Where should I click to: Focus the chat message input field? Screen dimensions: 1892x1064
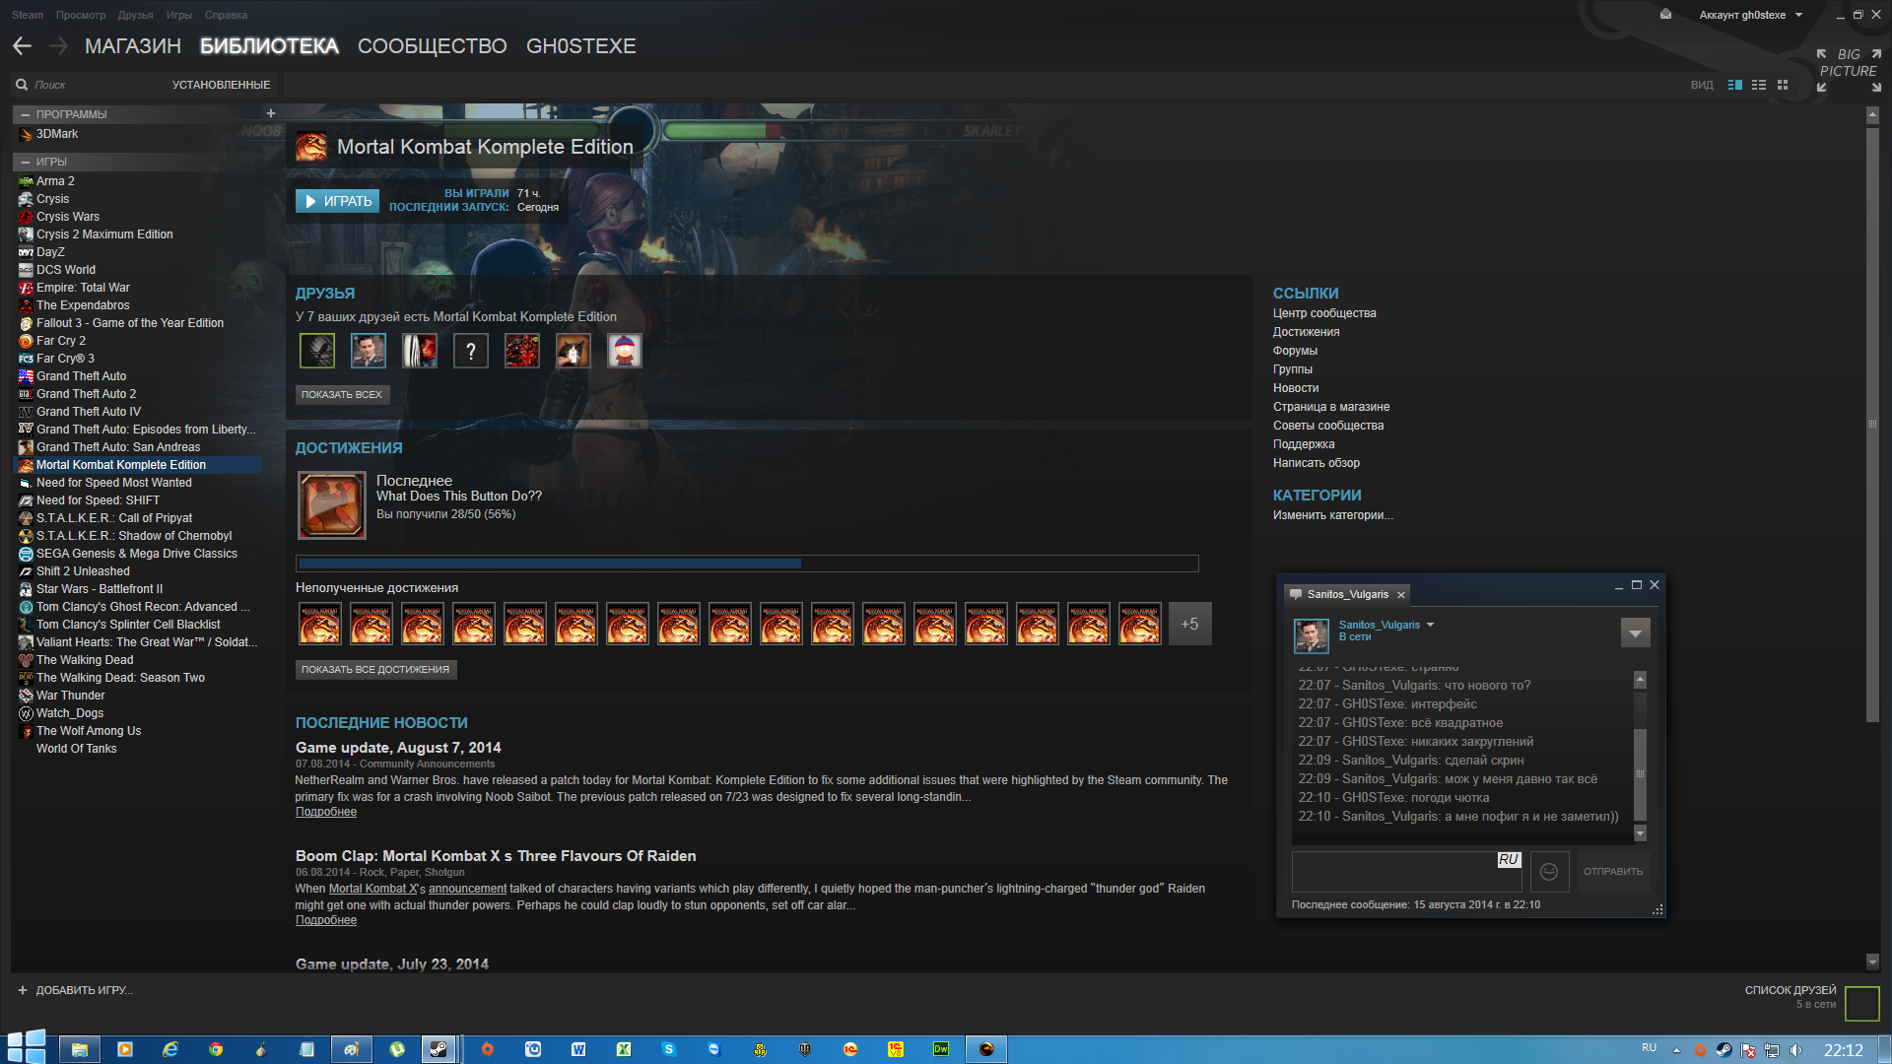[x=1407, y=872]
